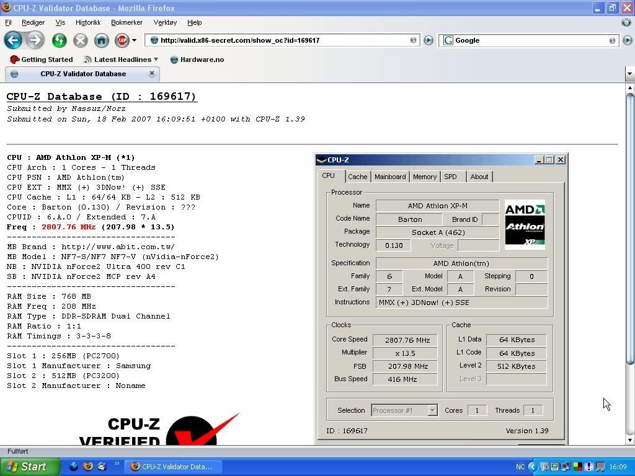Click the Level 2 512 KBytes cache value
Viewport: 635px width, 476px height.
[x=517, y=366]
